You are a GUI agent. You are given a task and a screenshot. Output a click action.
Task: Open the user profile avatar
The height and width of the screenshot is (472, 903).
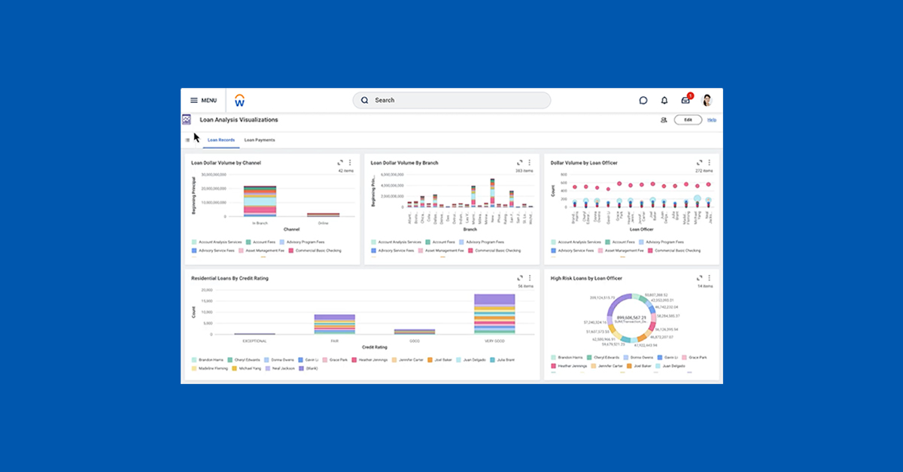coord(707,100)
